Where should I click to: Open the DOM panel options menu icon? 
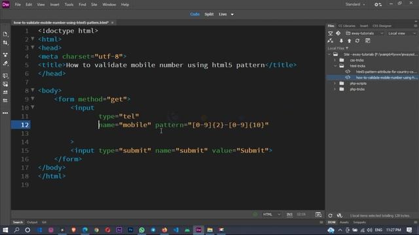tap(415, 222)
